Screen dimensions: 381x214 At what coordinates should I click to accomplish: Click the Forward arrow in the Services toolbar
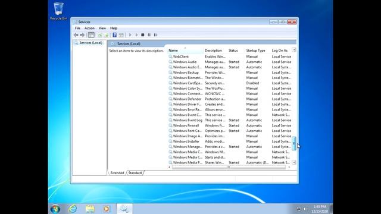tap(82, 35)
